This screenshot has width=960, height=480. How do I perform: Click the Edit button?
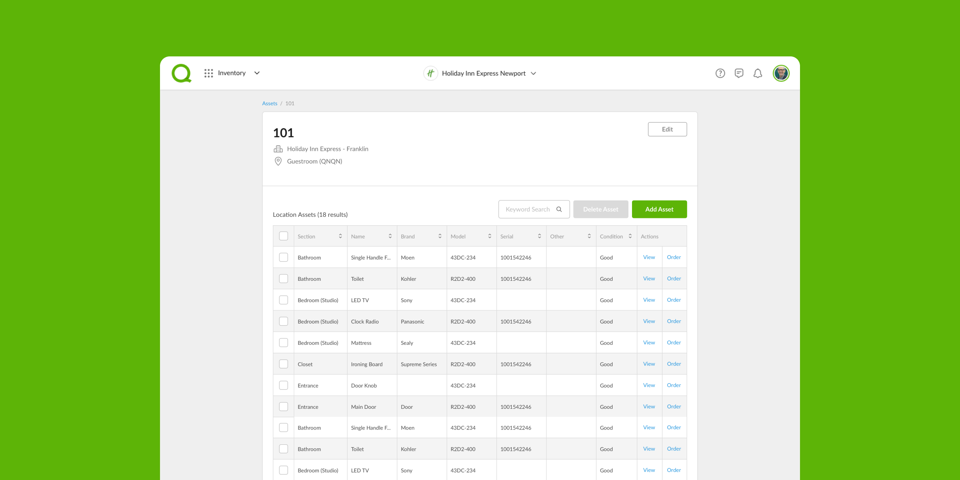point(667,129)
